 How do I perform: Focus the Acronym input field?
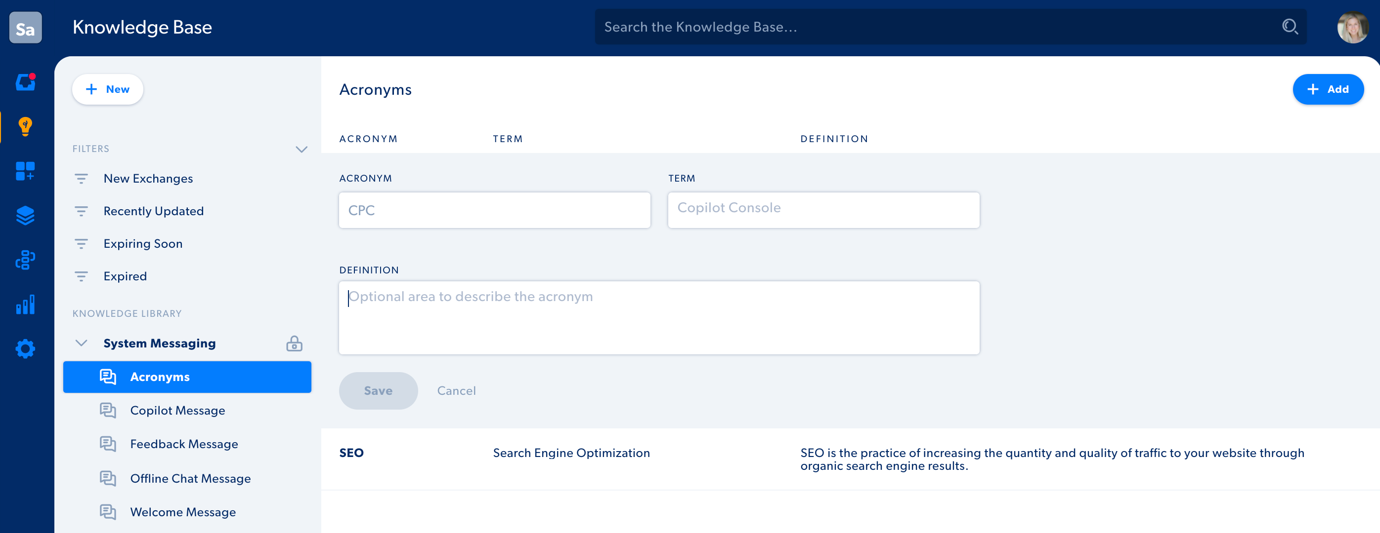point(494,210)
